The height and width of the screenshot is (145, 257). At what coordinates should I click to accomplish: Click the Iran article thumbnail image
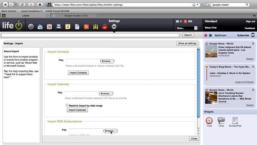point(211,97)
